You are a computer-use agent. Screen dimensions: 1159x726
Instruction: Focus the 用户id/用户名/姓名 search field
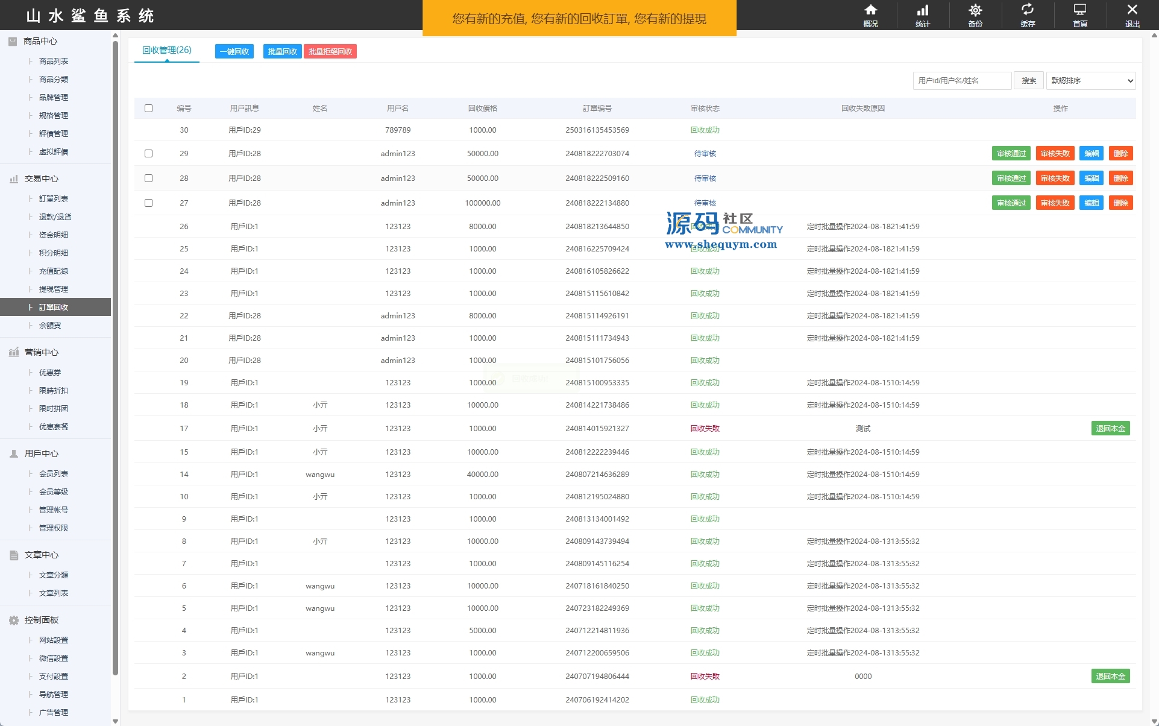pos(962,81)
